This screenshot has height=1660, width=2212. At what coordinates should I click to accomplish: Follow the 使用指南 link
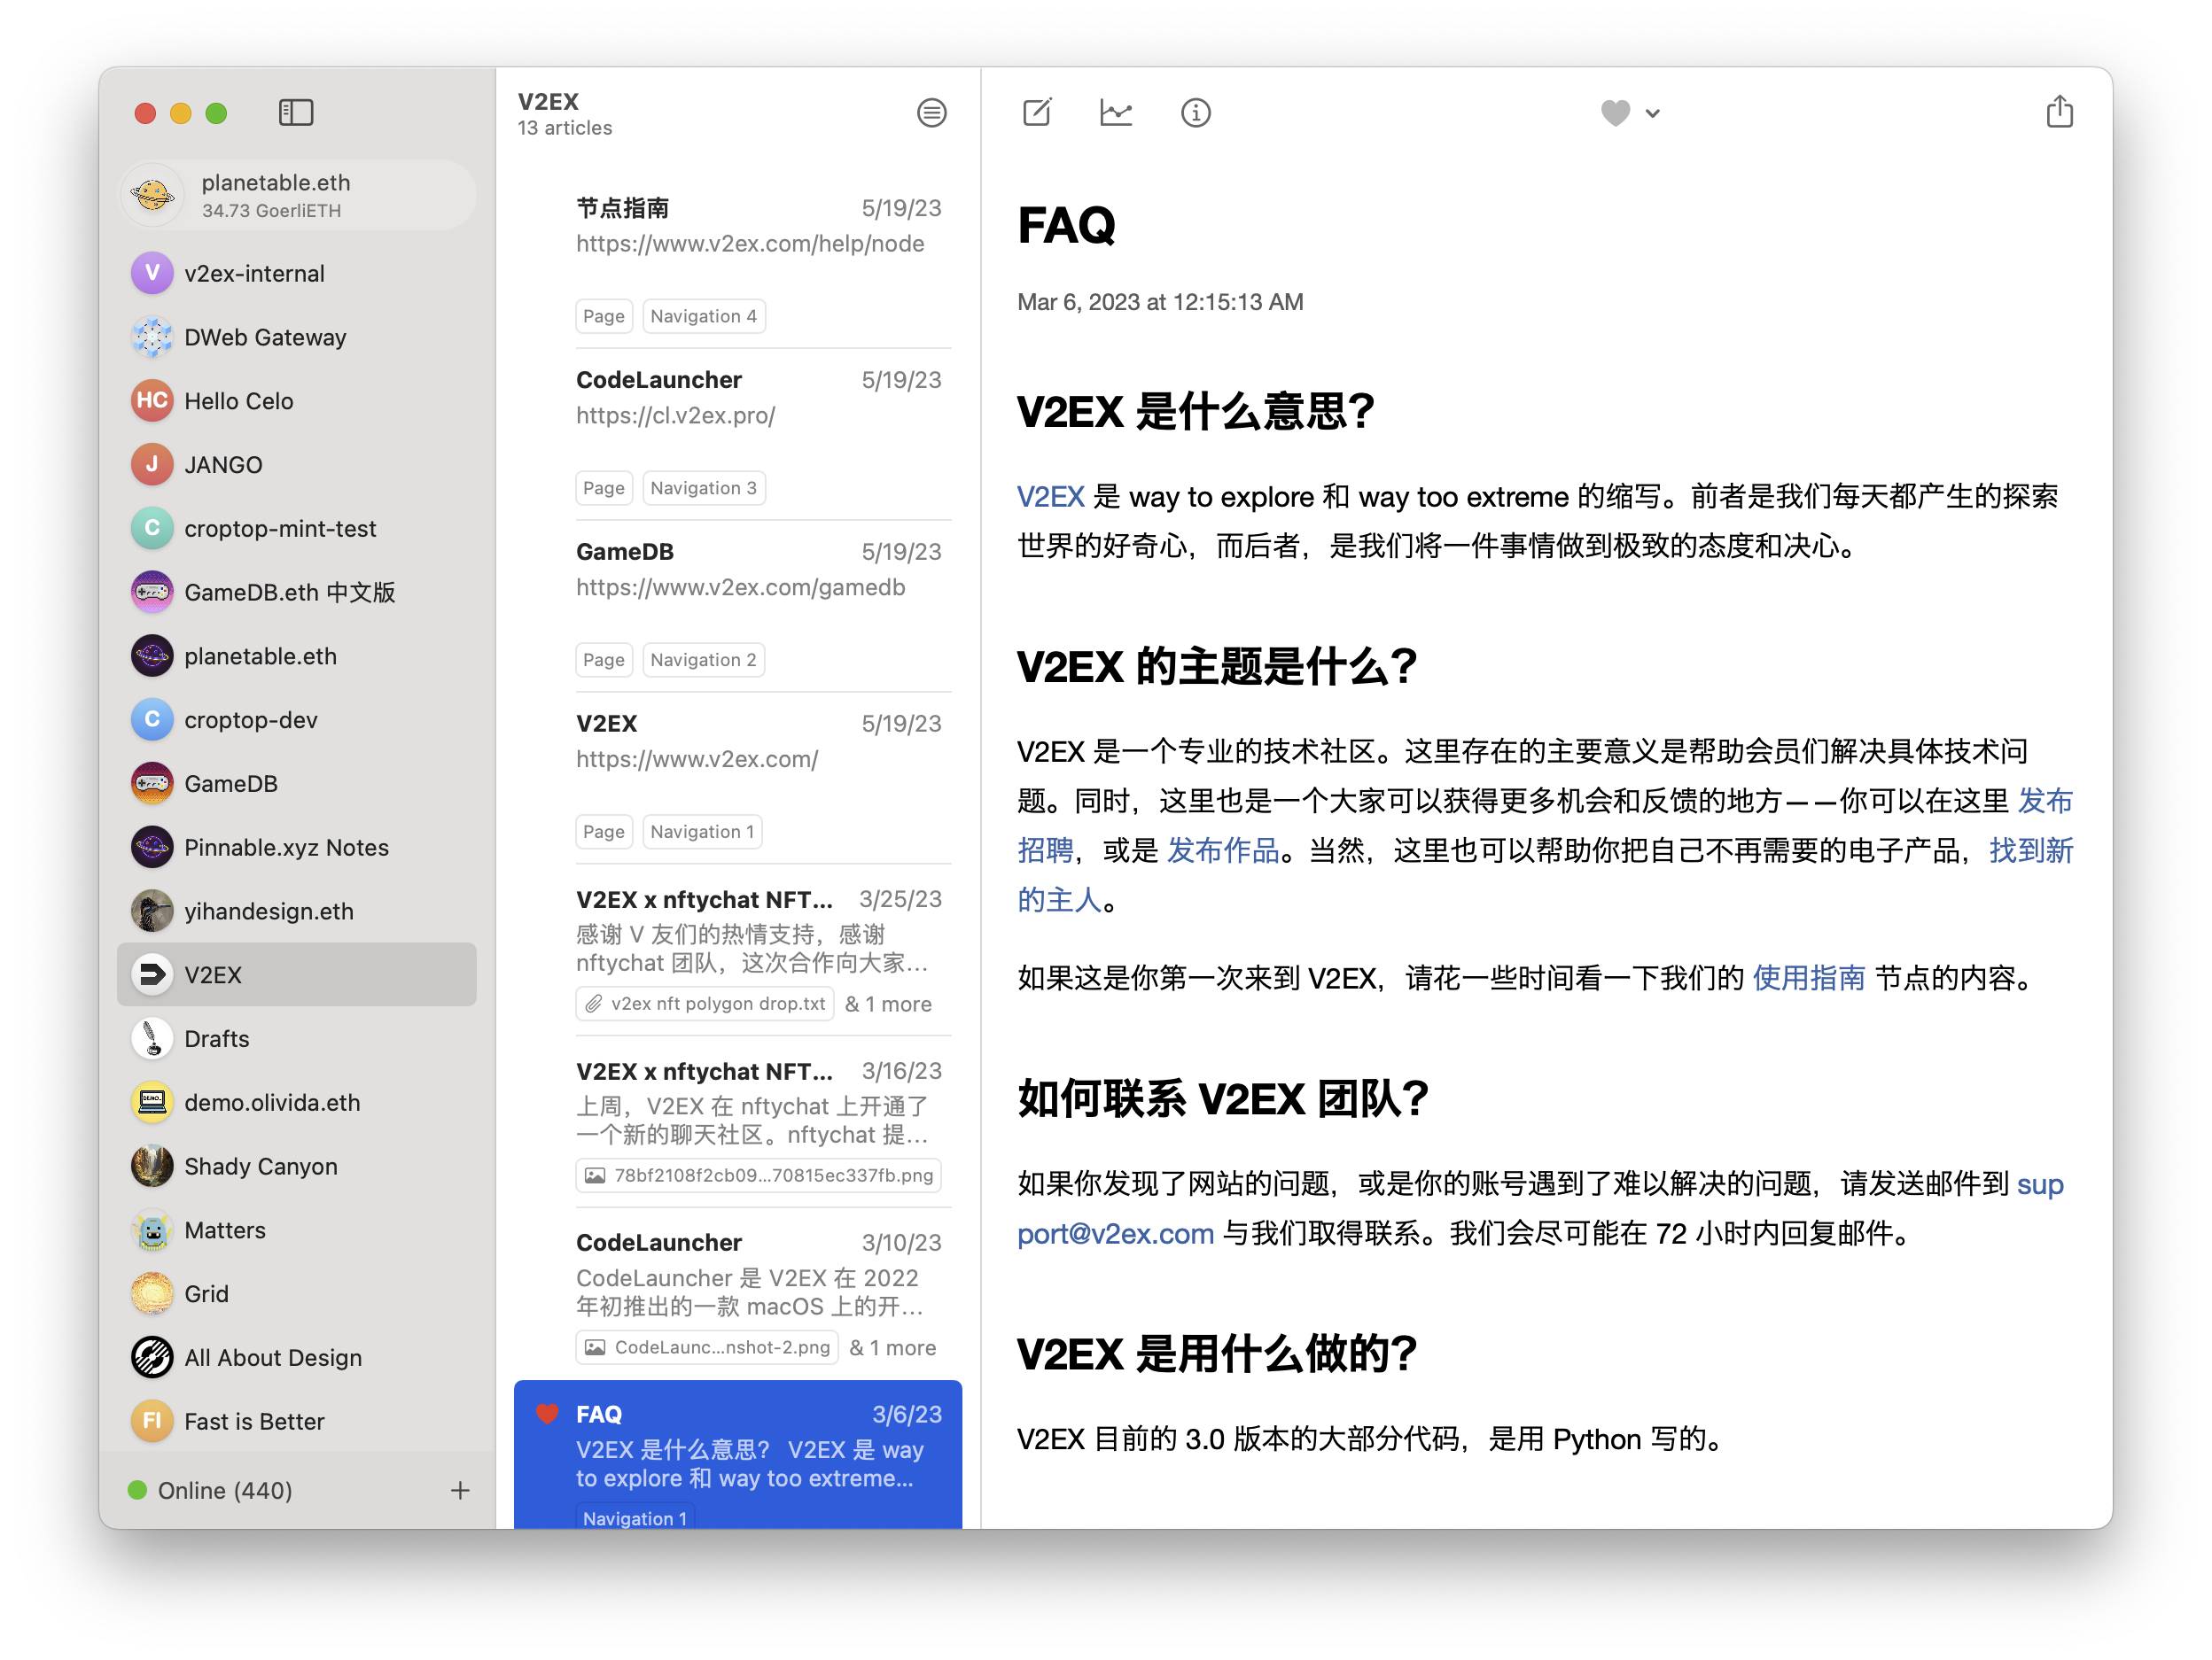click(x=1808, y=977)
